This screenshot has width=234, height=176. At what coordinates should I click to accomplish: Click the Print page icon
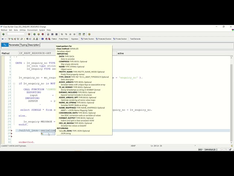(x=48, y=34)
